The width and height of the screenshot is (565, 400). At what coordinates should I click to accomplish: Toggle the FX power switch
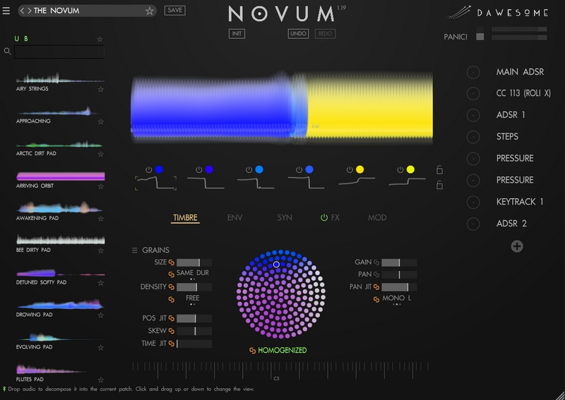coord(324,218)
